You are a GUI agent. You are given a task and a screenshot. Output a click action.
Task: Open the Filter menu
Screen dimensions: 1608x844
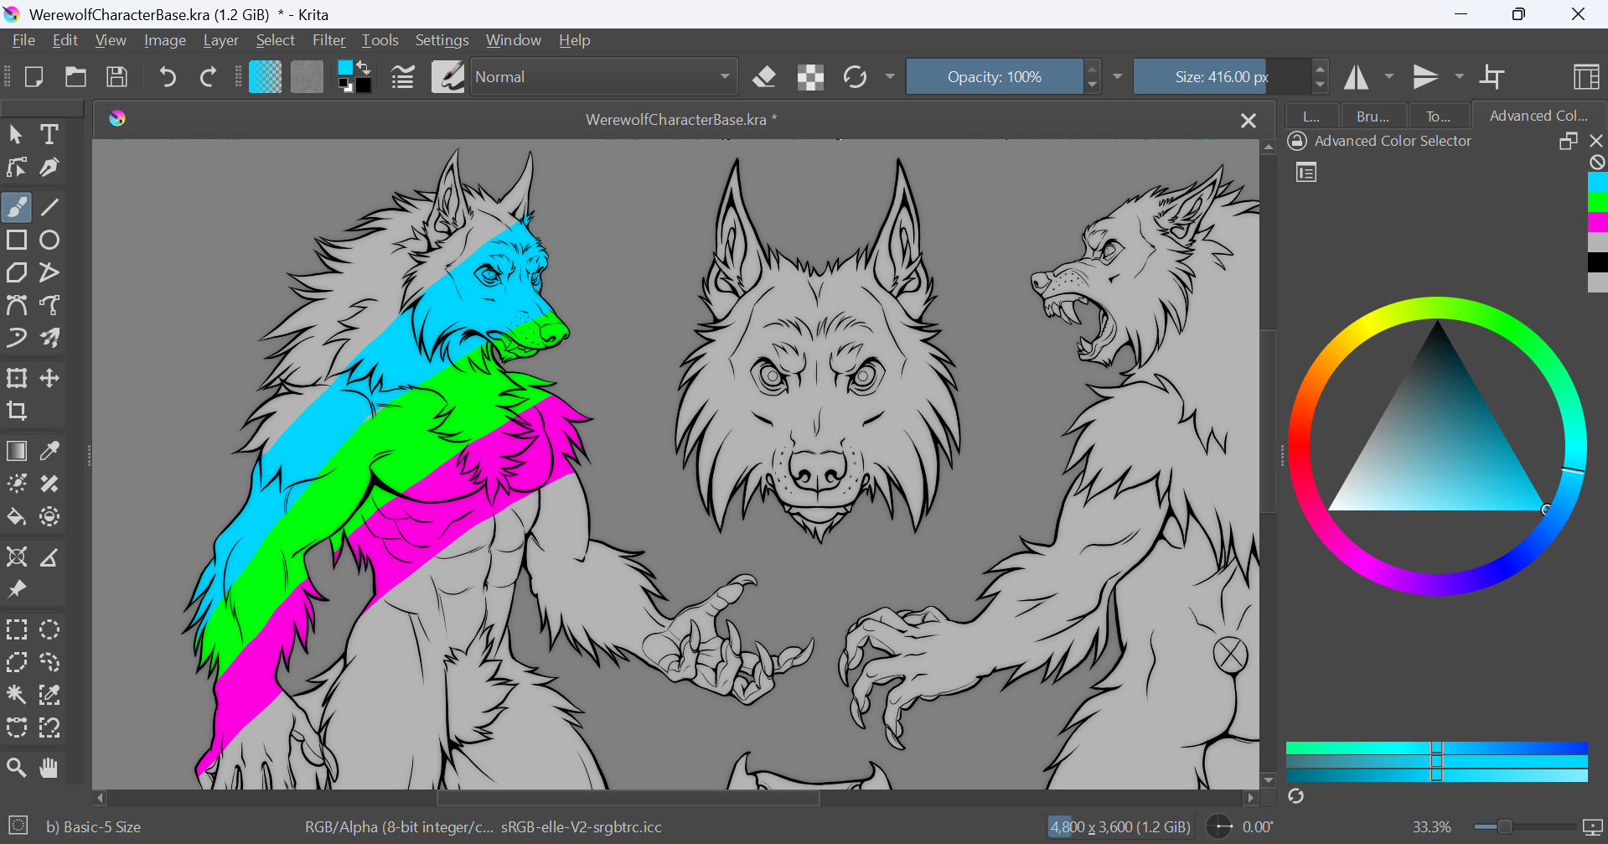328,40
